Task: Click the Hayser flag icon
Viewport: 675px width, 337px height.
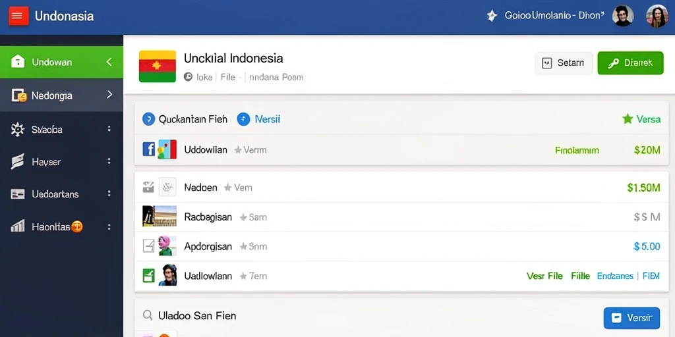Action: (x=17, y=162)
